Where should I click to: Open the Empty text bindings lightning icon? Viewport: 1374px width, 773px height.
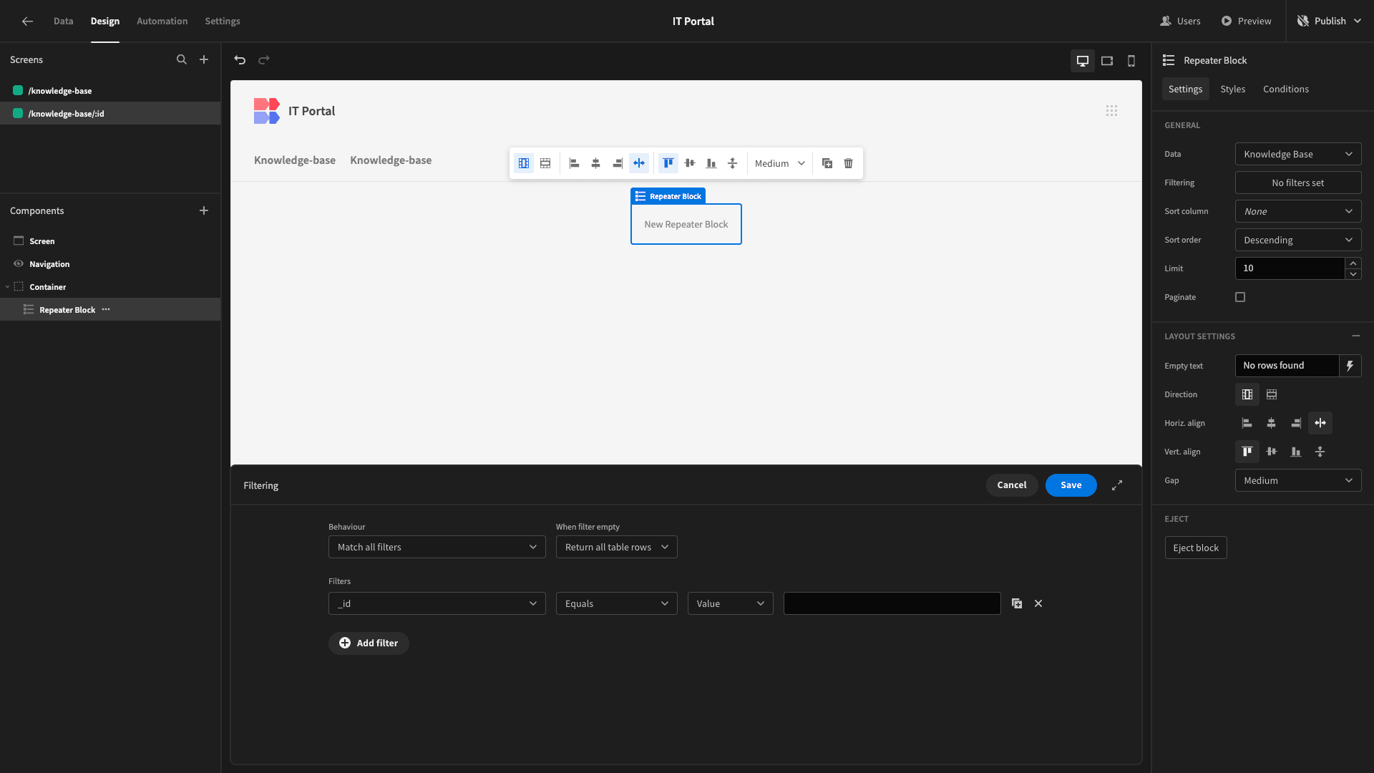pyautogui.click(x=1350, y=366)
